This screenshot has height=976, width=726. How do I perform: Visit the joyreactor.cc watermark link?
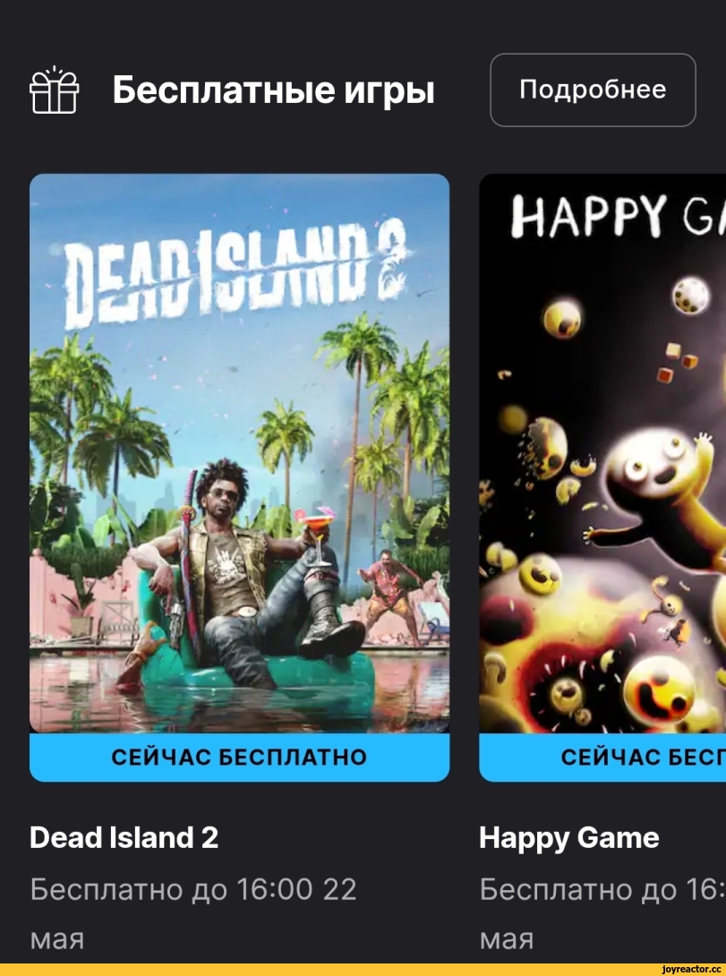pyautogui.click(x=691, y=970)
